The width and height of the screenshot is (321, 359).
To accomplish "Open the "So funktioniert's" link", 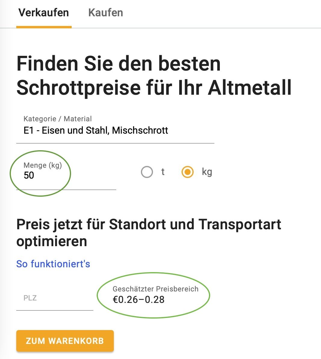I will (53, 264).
